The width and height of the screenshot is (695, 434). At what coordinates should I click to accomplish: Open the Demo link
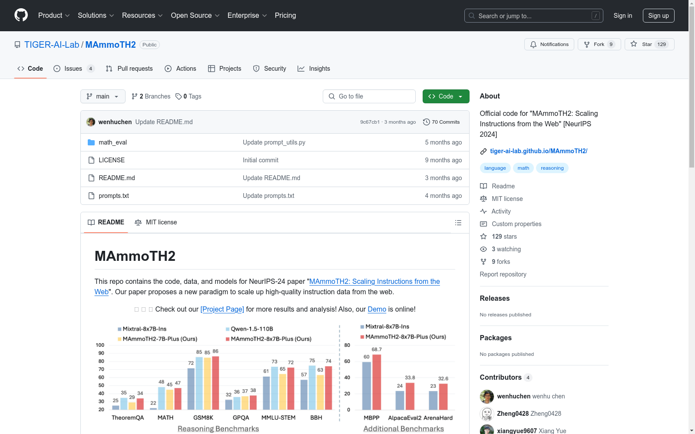click(x=377, y=309)
